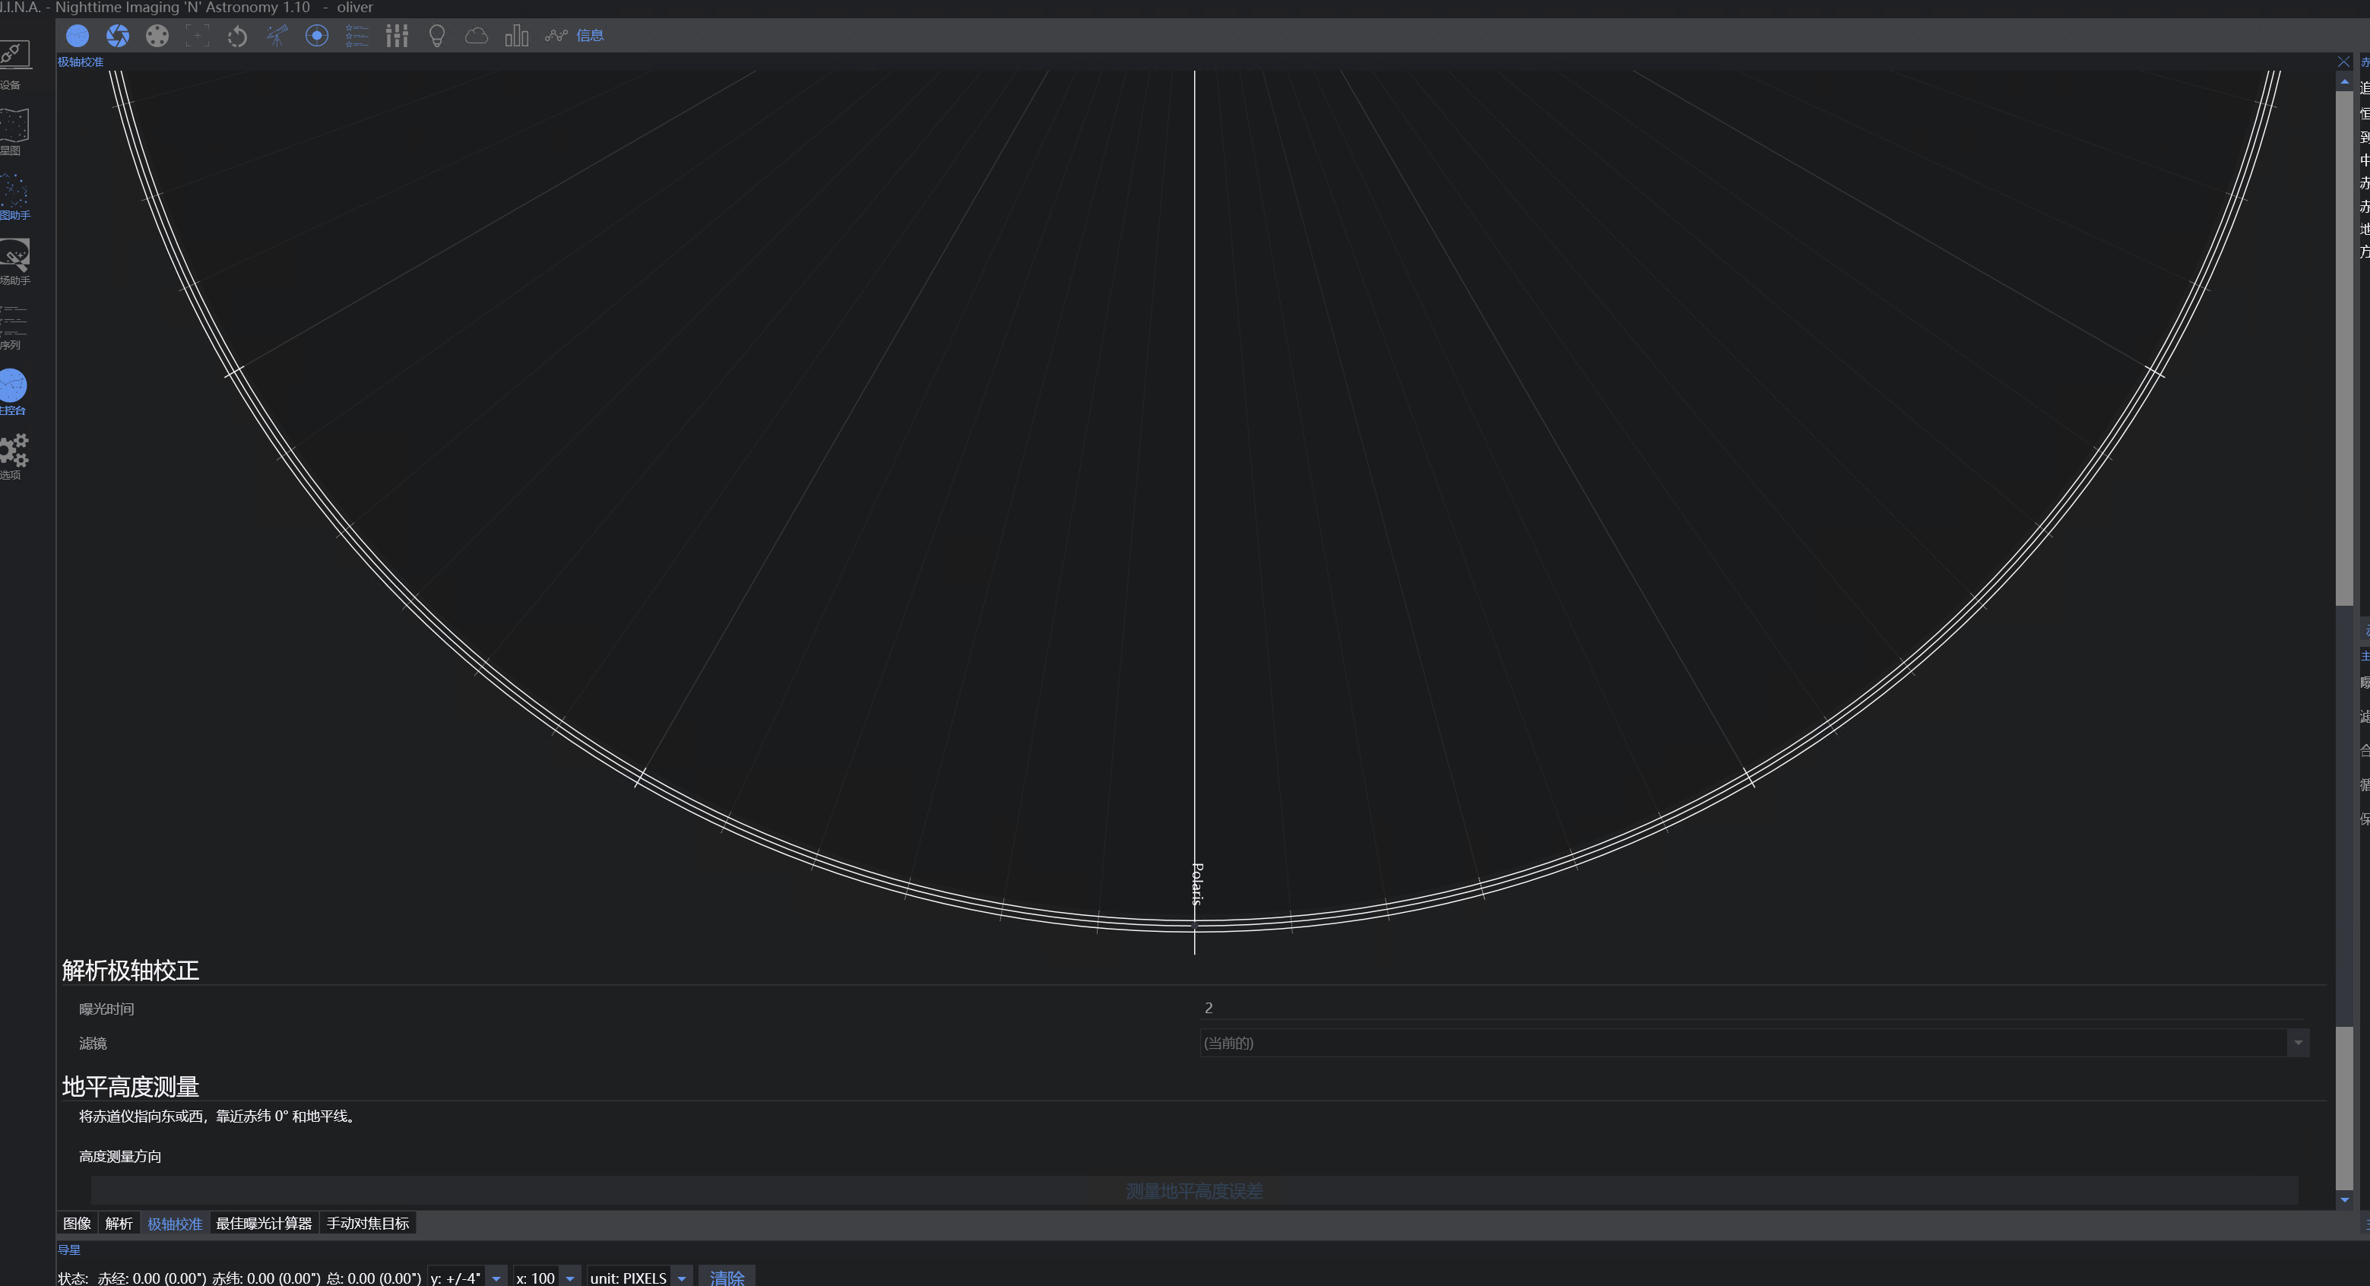Click the 地平高度测量 section heading
2370x1286 pixels.
click(x=131, y=1086)
